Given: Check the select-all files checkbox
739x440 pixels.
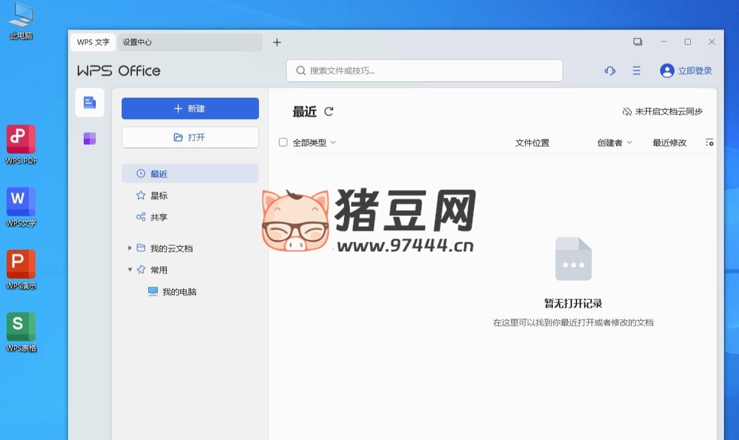Looking at the screenshot, I should [283, 142].
